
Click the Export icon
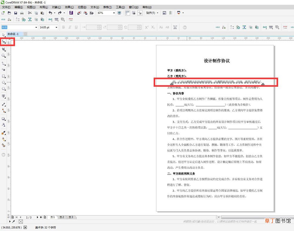86,13
